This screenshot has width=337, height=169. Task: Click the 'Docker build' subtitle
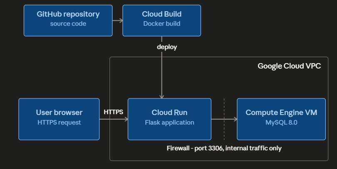pyautogui.click(x=161, y=24)
